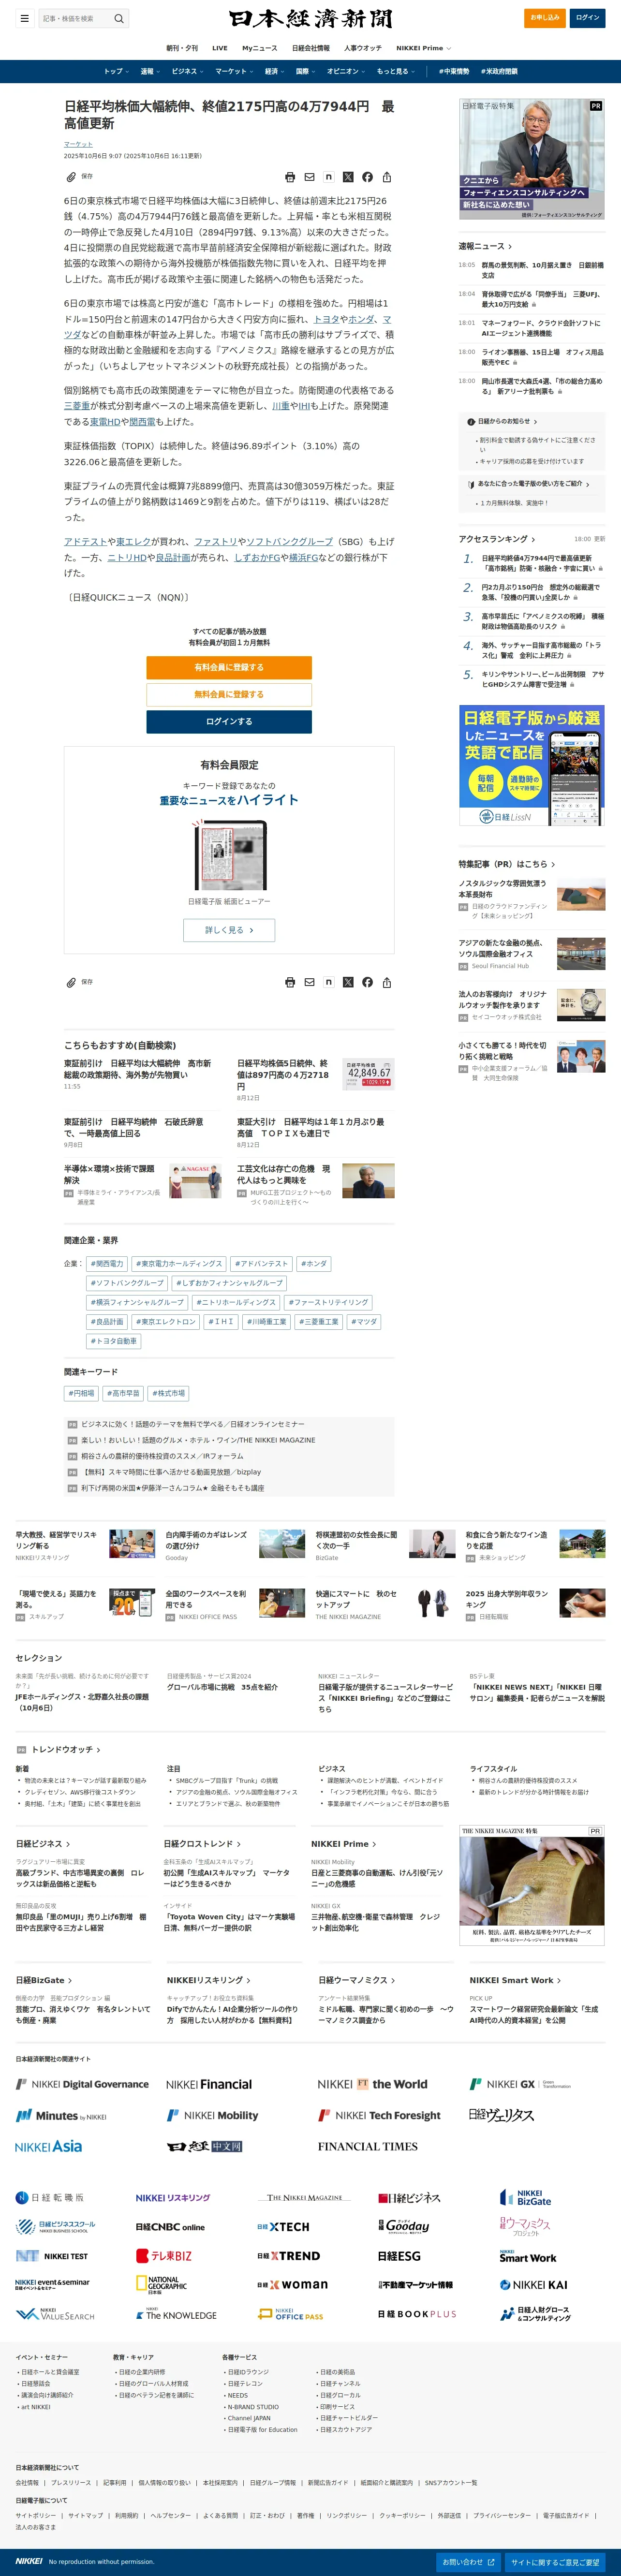
Task: Click Facebook icon below the 紙面ビューアー promo
Action: [x=367, y=982]
